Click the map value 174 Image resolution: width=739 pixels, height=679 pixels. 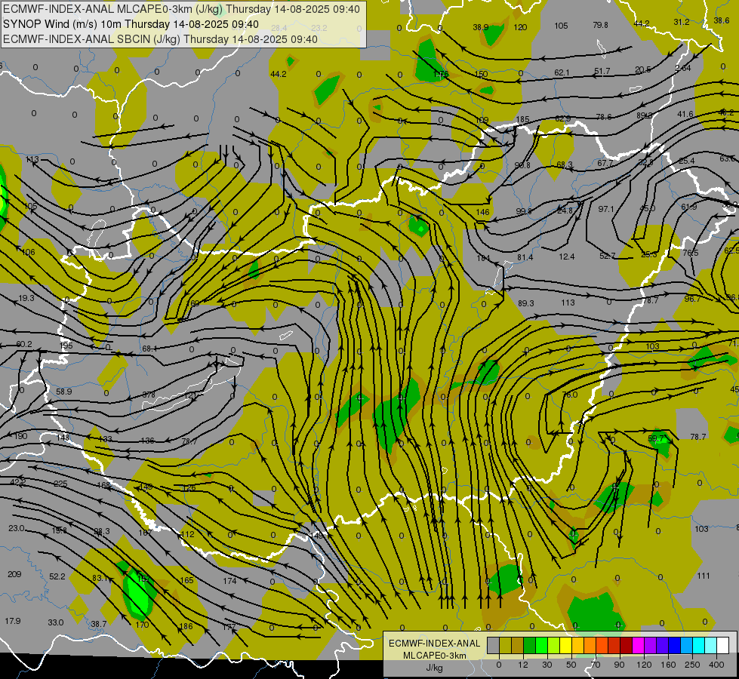[x=229, y=581]
